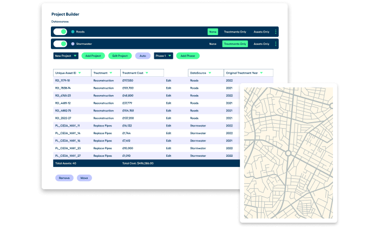Click the DataSource column header label
The width and height of the screenshot is (379, 227).
(198, 73)
